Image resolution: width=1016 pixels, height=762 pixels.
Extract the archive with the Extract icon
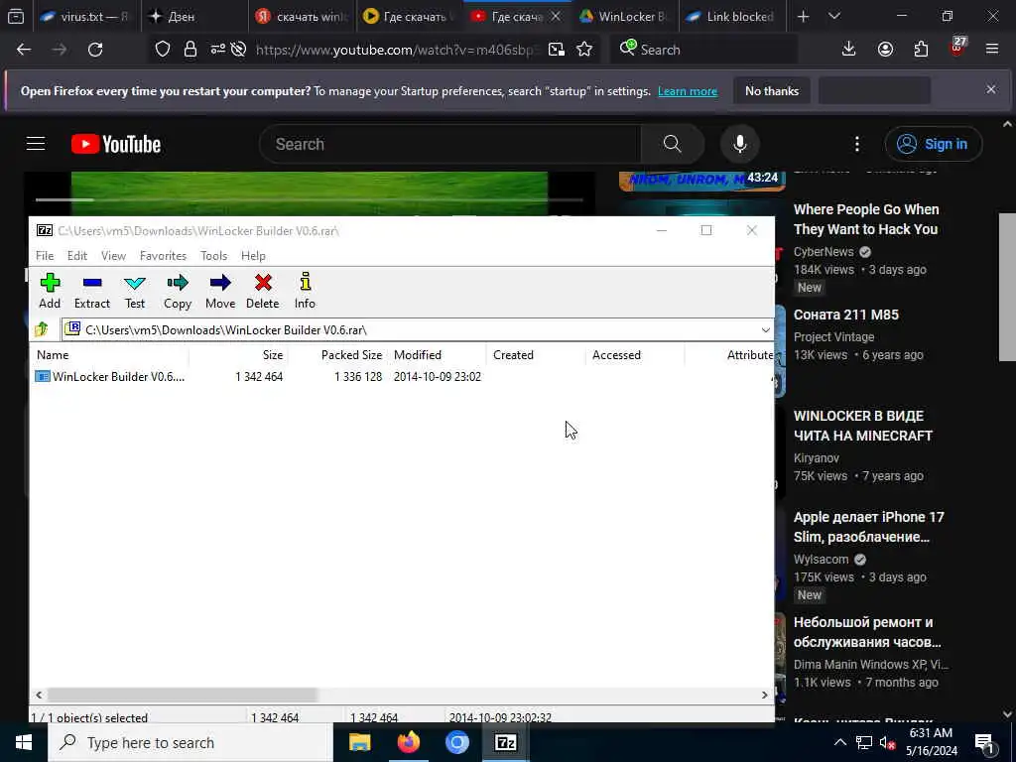tap(92, 291)
